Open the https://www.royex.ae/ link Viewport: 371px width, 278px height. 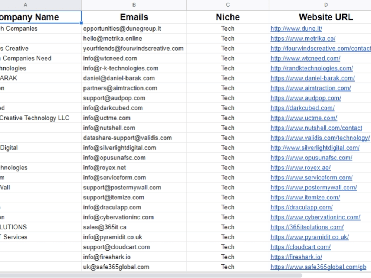(301, 168)
